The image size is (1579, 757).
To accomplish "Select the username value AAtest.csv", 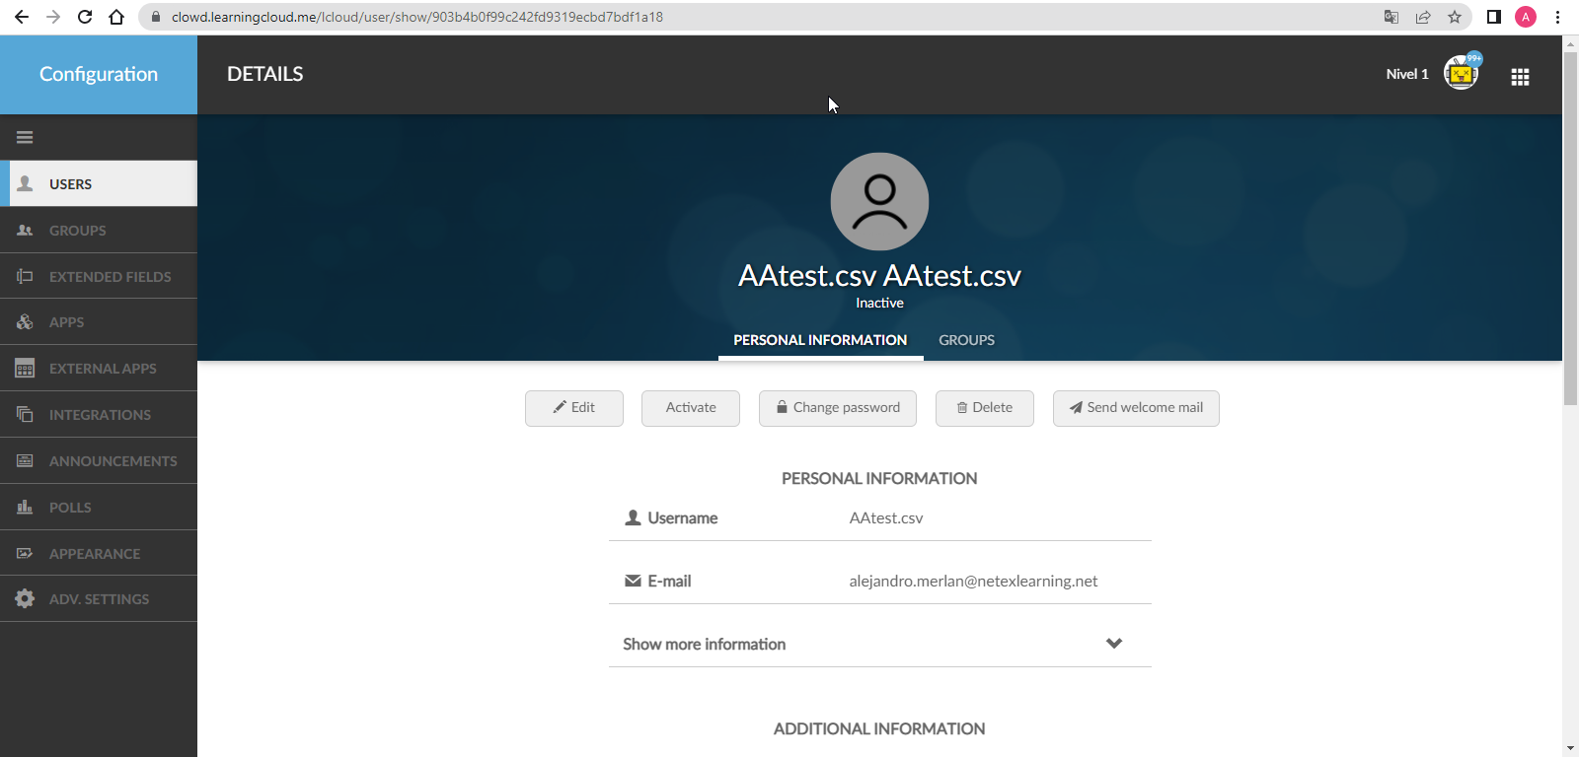I will 886,518.
